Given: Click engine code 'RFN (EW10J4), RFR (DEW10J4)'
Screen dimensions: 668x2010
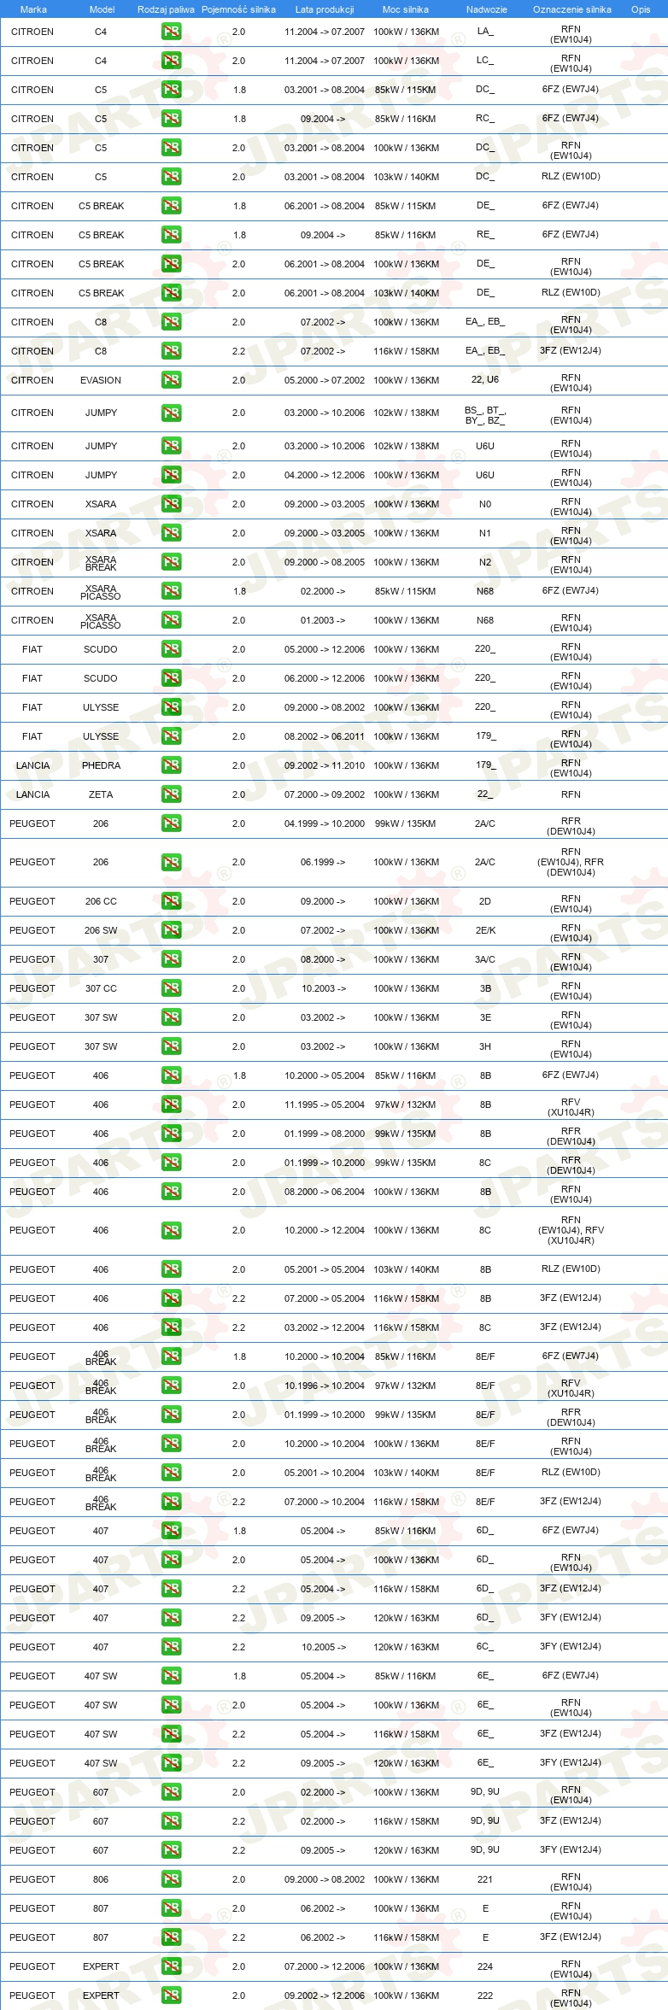Looking at the screenshot, I should 571,862.
